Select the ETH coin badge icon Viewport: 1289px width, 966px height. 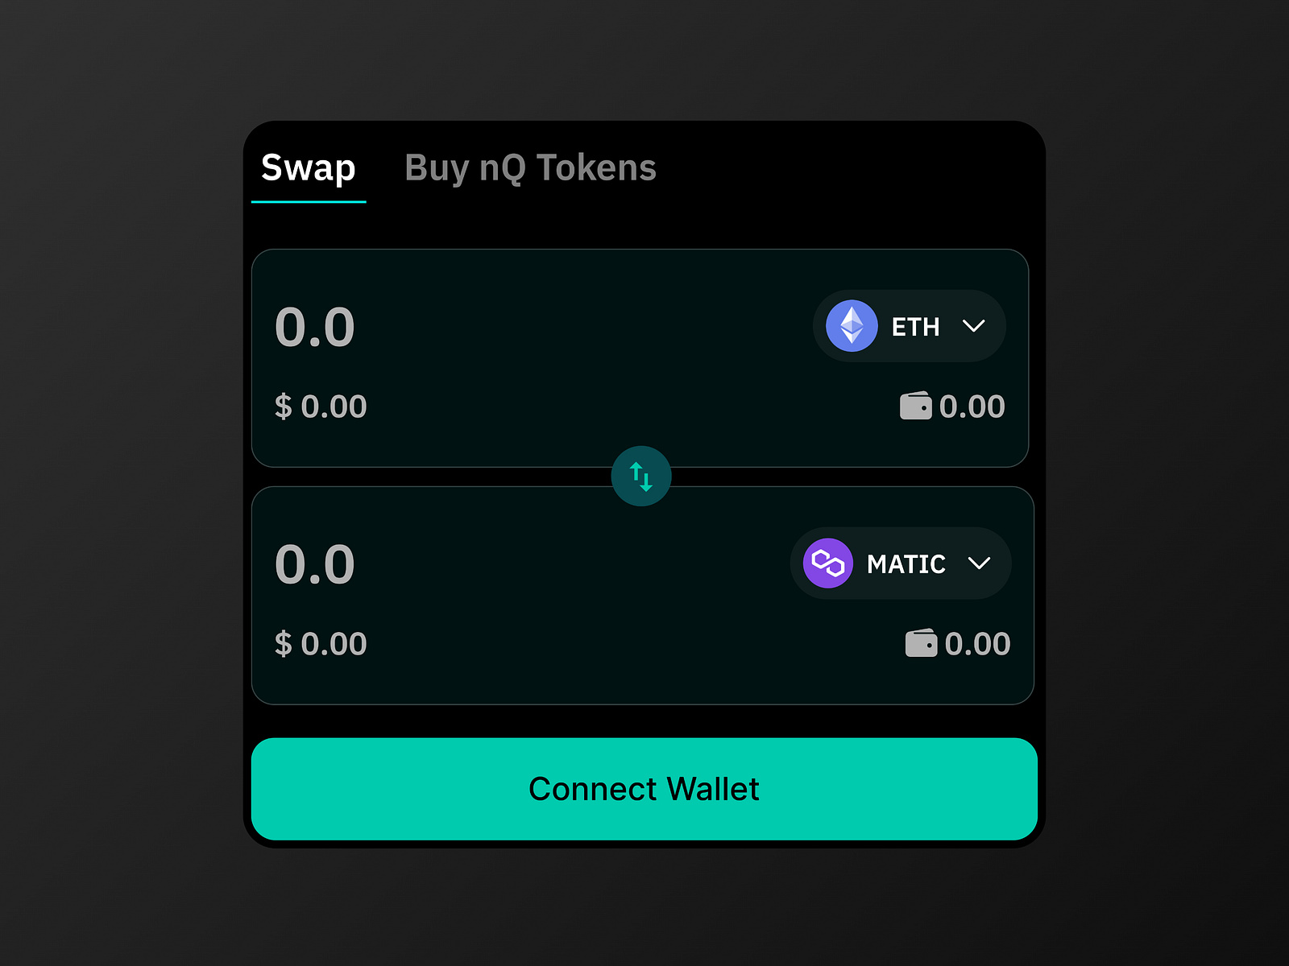point(852,326)
